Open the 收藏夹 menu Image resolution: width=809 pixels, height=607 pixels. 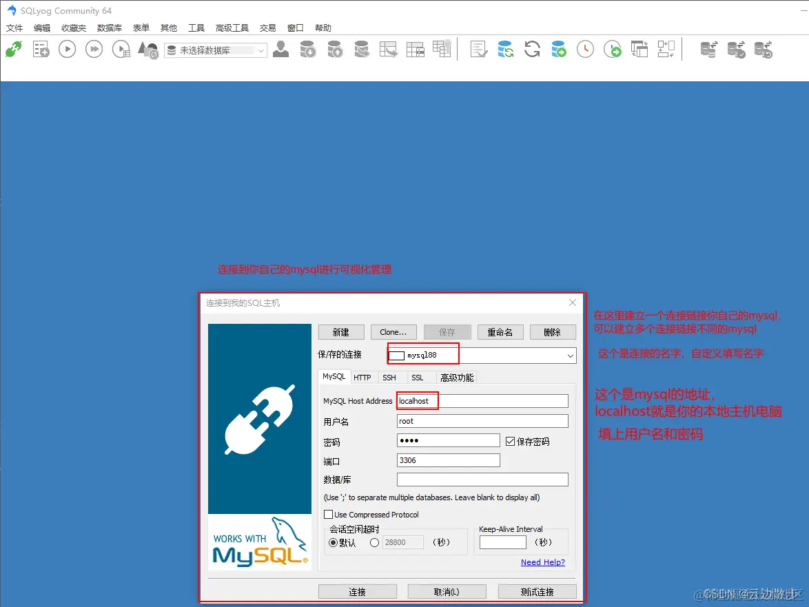click(x=74, y=28)
